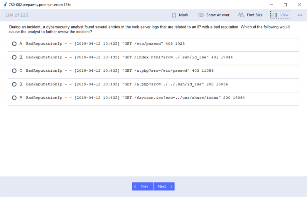307x197 pixels.
Task: Click the View label text
Action: pyautogui.click(x=284, y=15)
